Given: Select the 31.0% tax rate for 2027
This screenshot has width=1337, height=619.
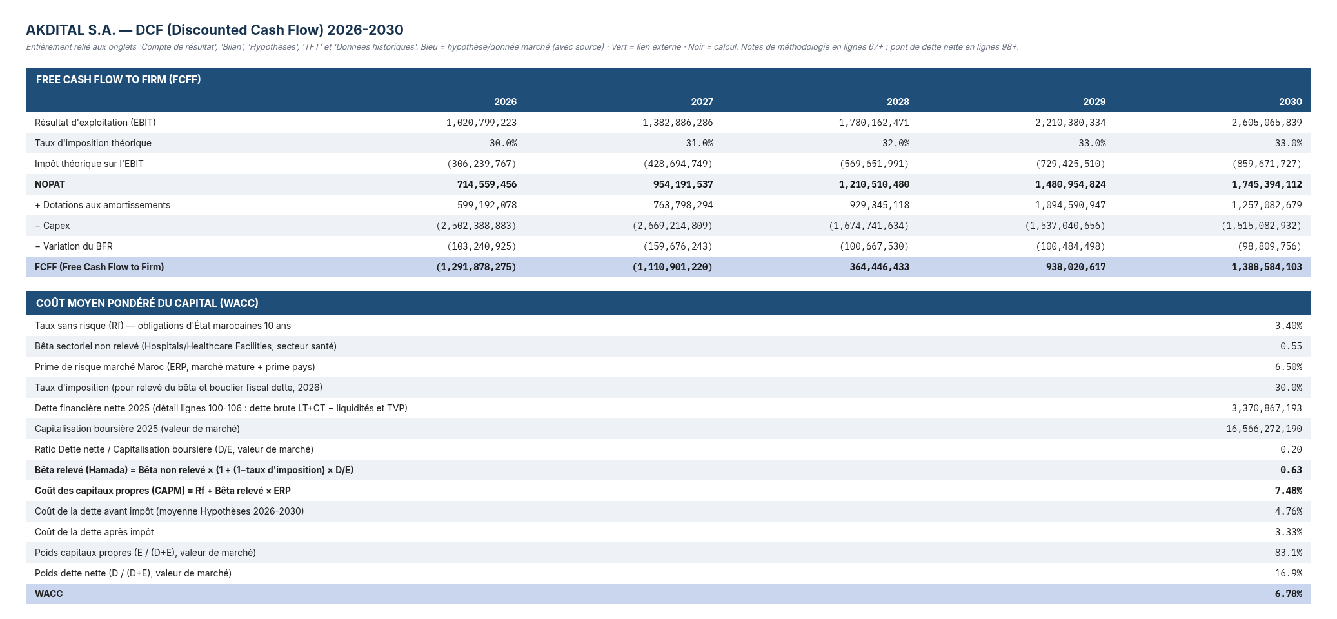Looking at the screenshot, I should pos(699,143).
